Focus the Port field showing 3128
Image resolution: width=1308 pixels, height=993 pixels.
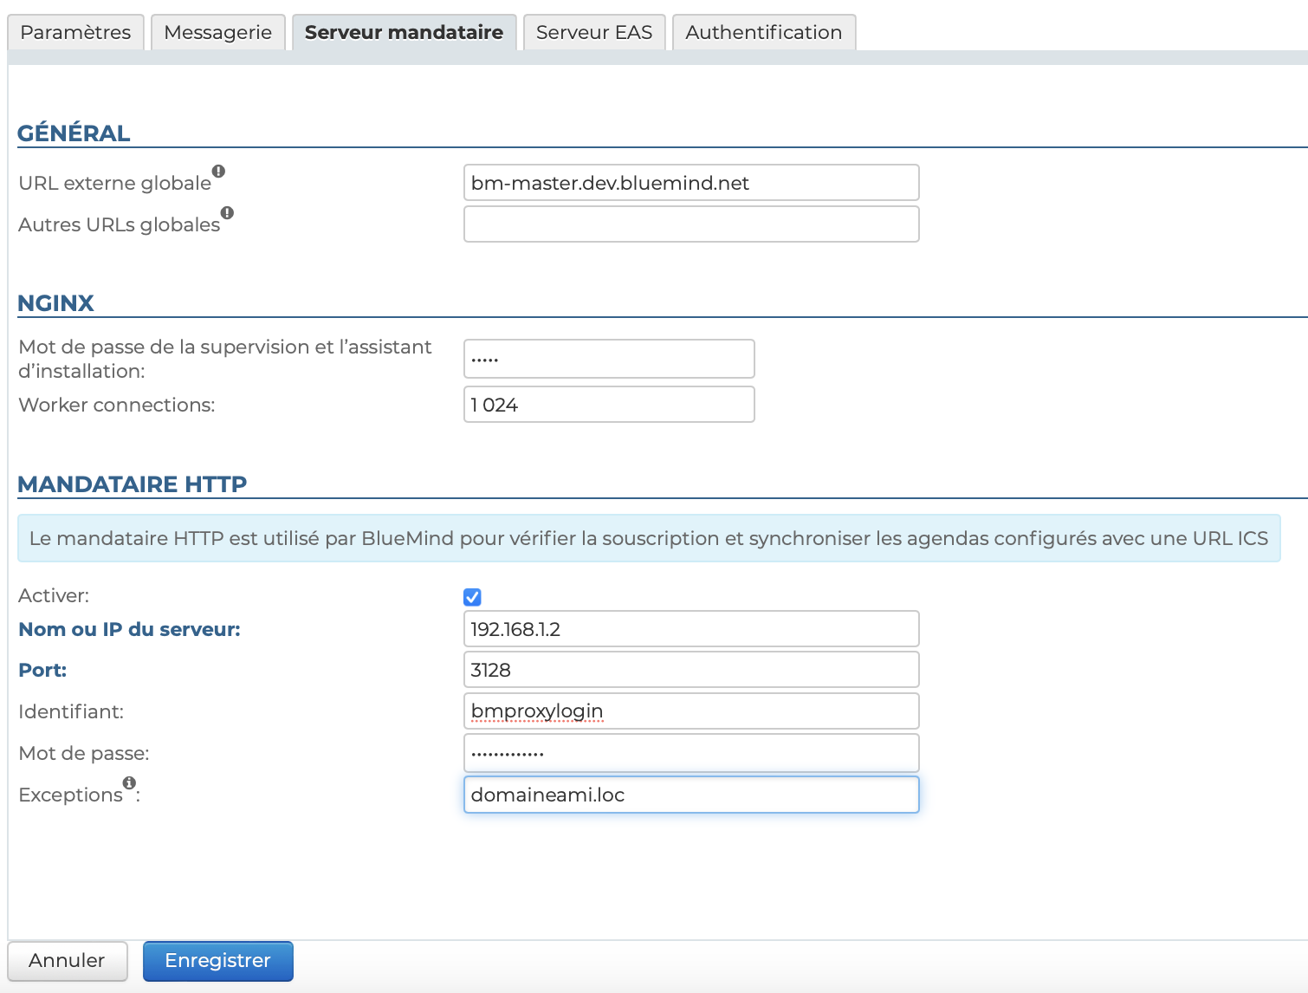(x=690, y=670)
